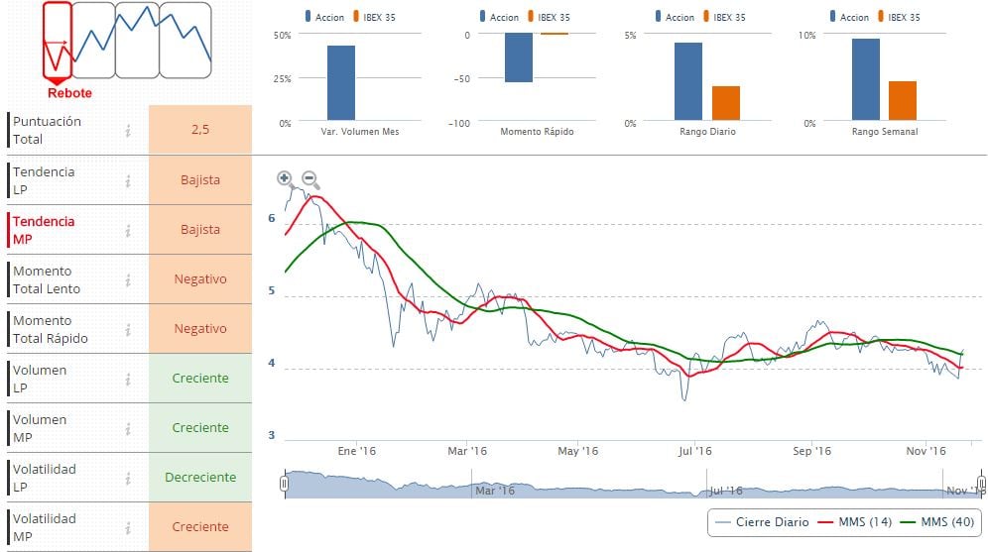Open info icon for Puntuación Total
The width and height of the screenshot is (988, 552).
tap(128, 131)
